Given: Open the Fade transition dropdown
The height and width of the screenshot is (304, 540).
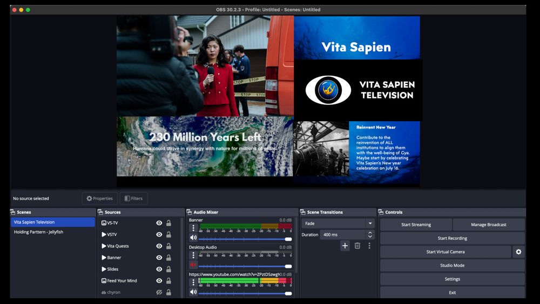Looking at the screenshot, I should tap(338, 223).
